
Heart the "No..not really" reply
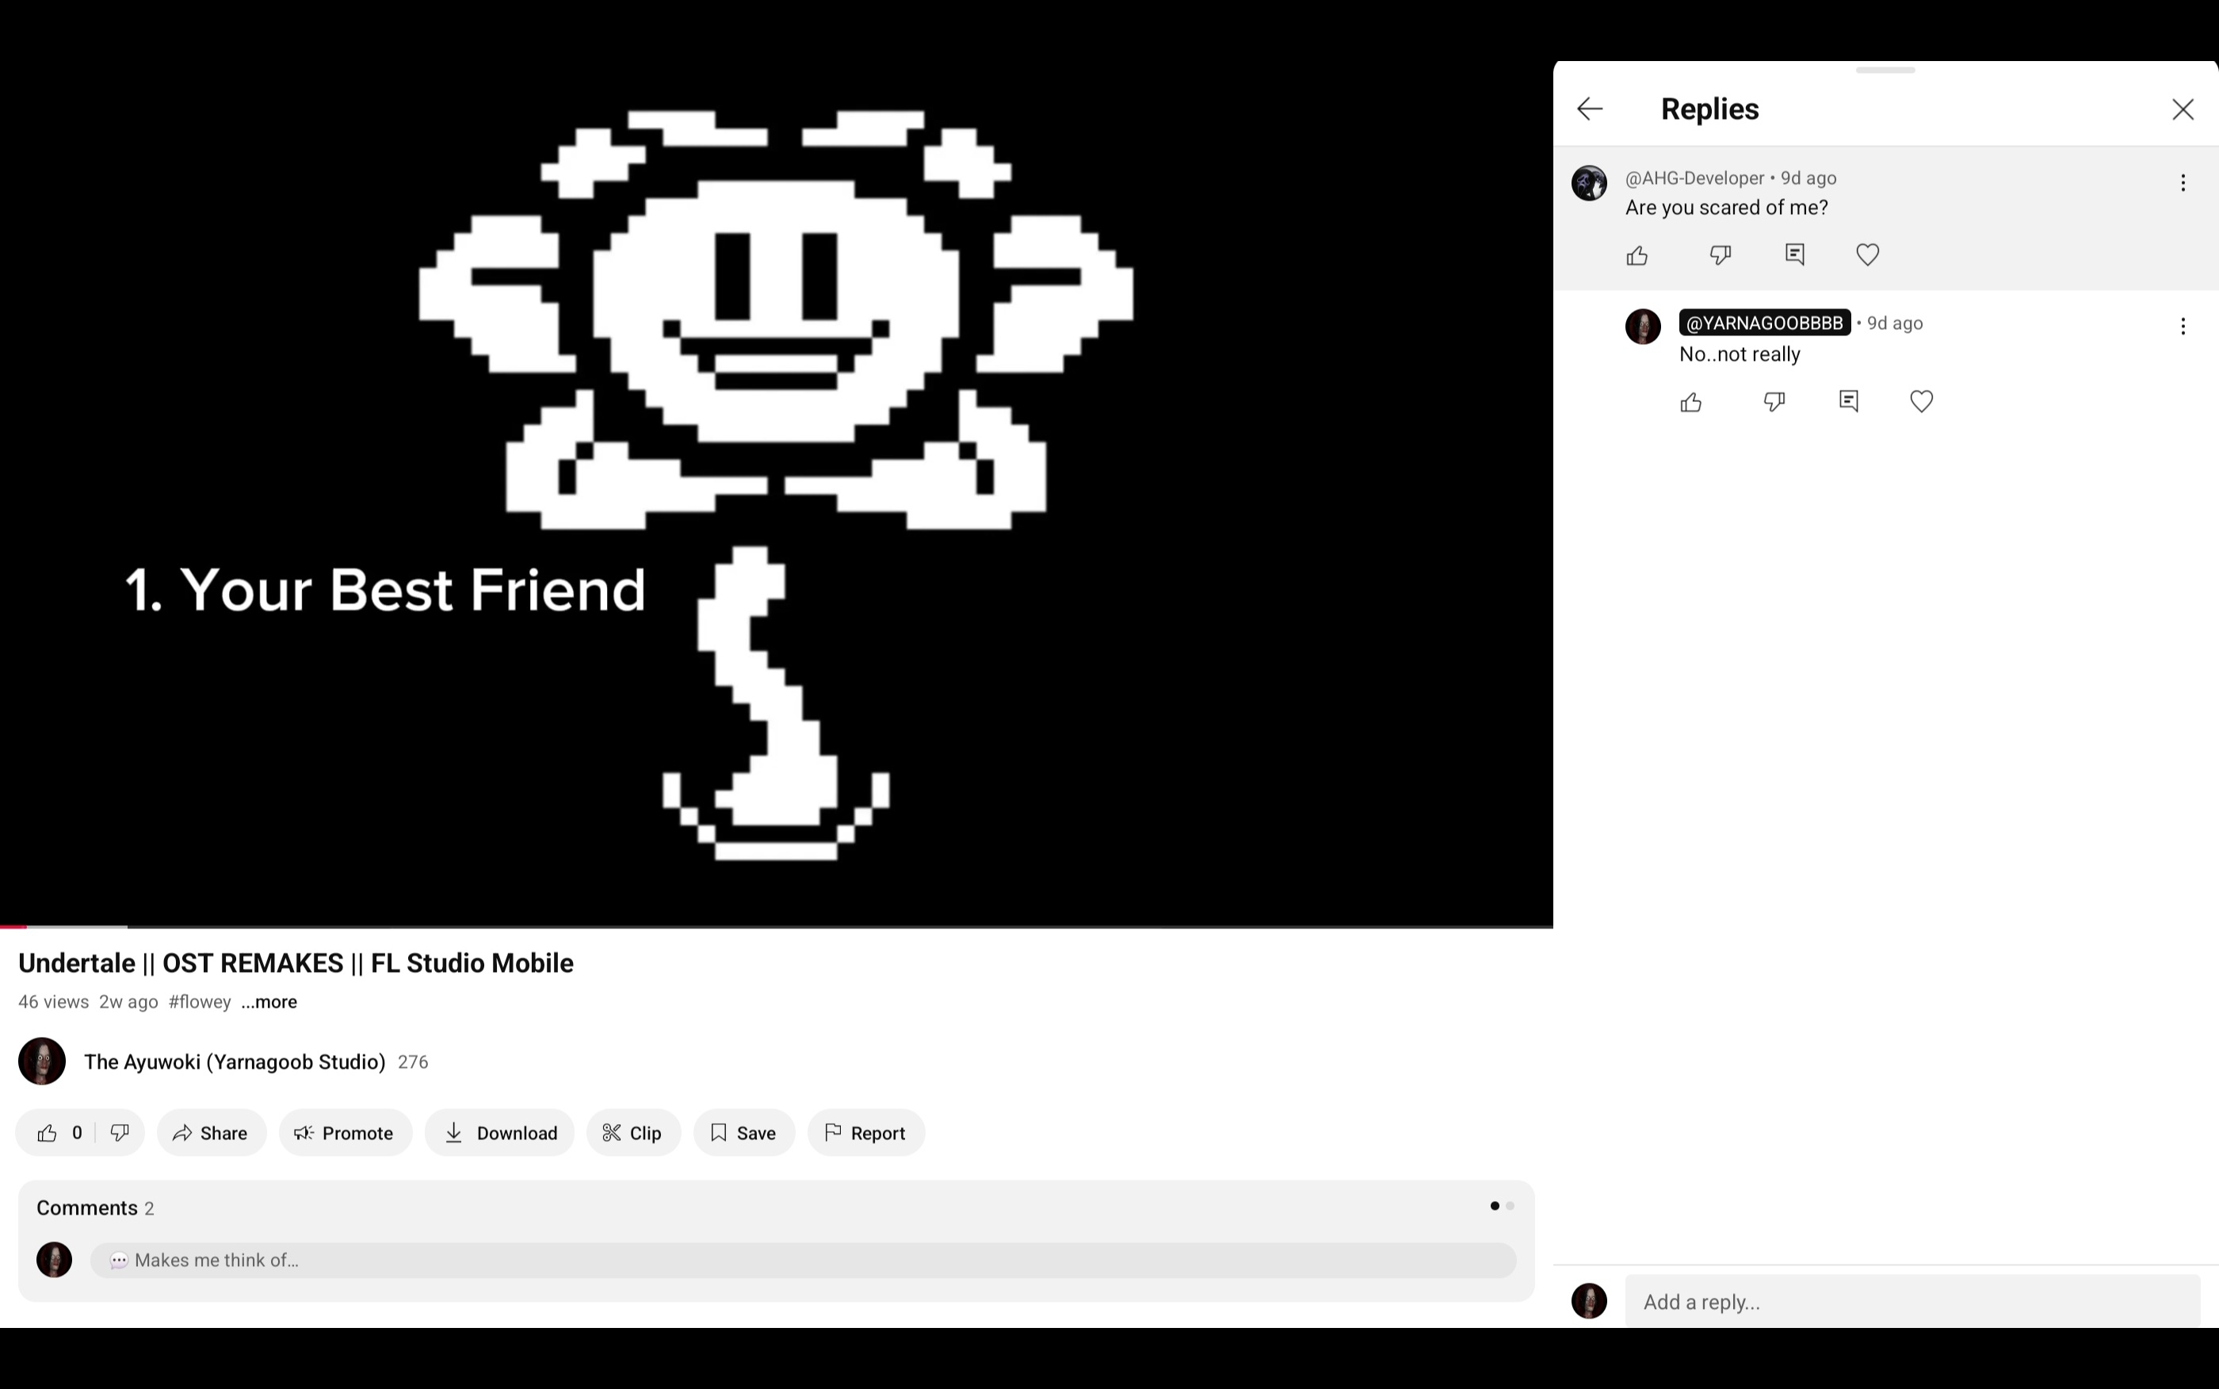coord(1921,401)
